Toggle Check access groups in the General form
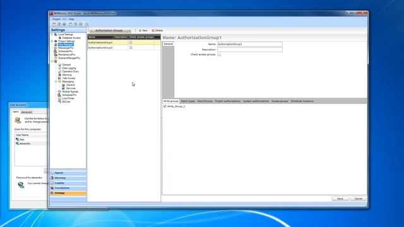Viewport: 404px width, 227px height. 219,55
